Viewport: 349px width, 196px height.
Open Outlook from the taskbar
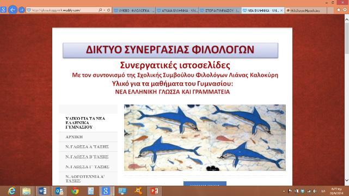[x=59, y=191]
